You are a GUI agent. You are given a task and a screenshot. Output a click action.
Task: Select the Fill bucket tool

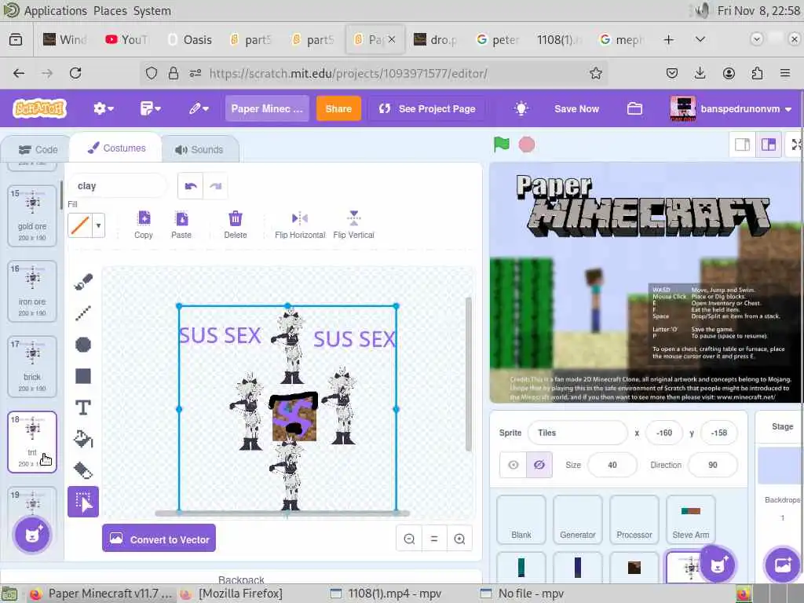coord(83,439)
